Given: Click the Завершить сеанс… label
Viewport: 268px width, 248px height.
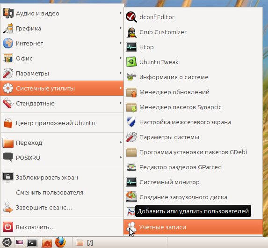Looking at the screenshot, I should 44,208.
